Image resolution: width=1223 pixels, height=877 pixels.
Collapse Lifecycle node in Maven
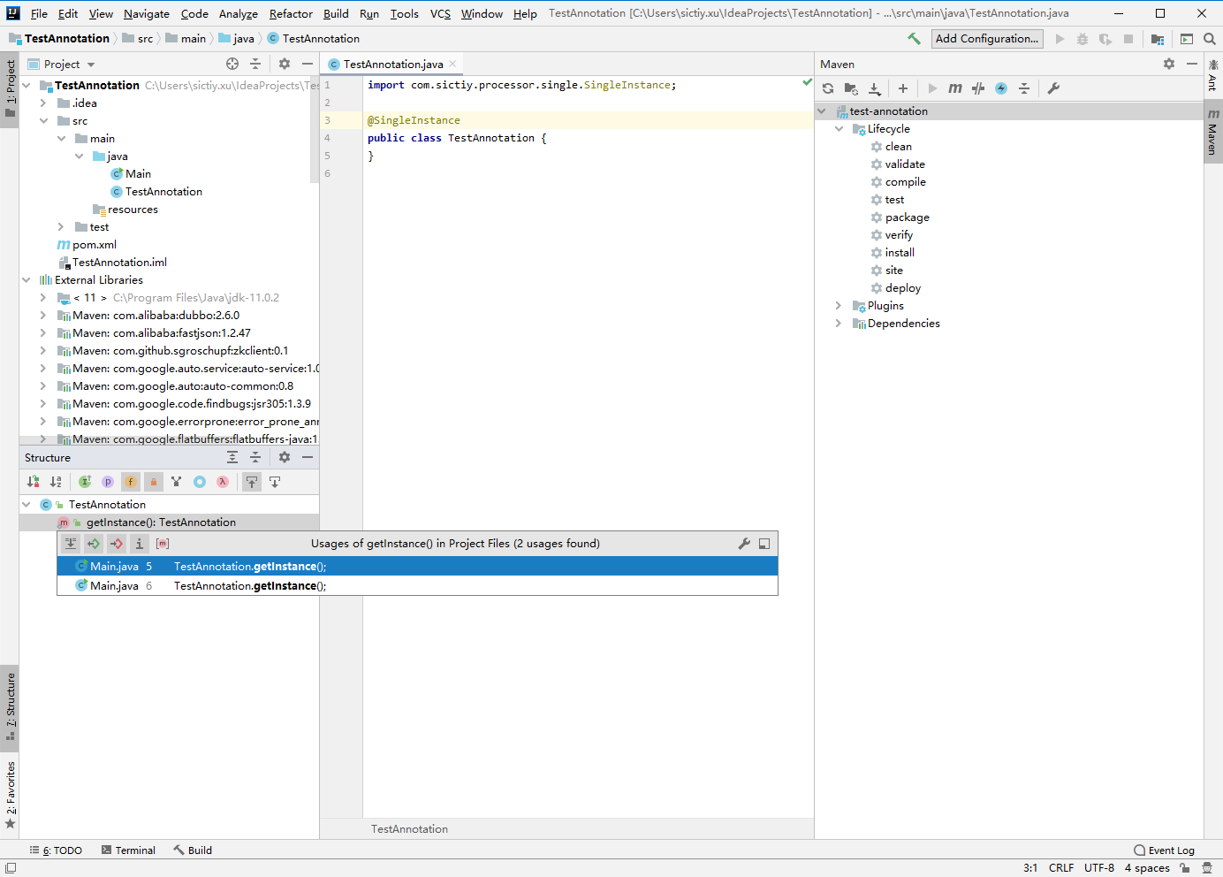[x=839, y=129]
